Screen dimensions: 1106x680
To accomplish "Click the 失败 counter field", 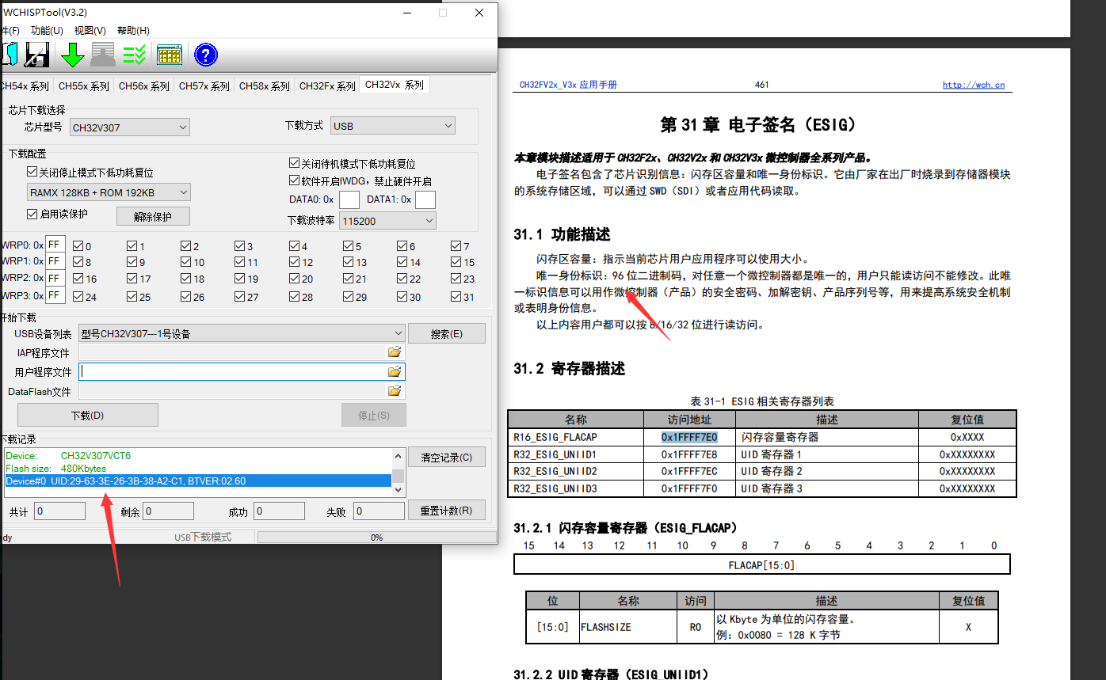I will click(379, 511).
